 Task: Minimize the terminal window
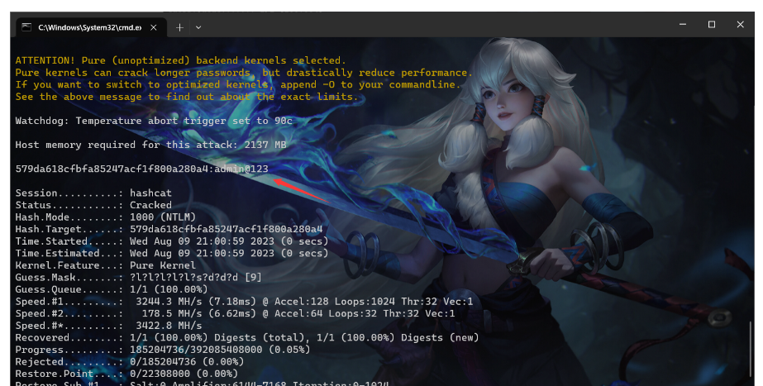tap(683, 24)
